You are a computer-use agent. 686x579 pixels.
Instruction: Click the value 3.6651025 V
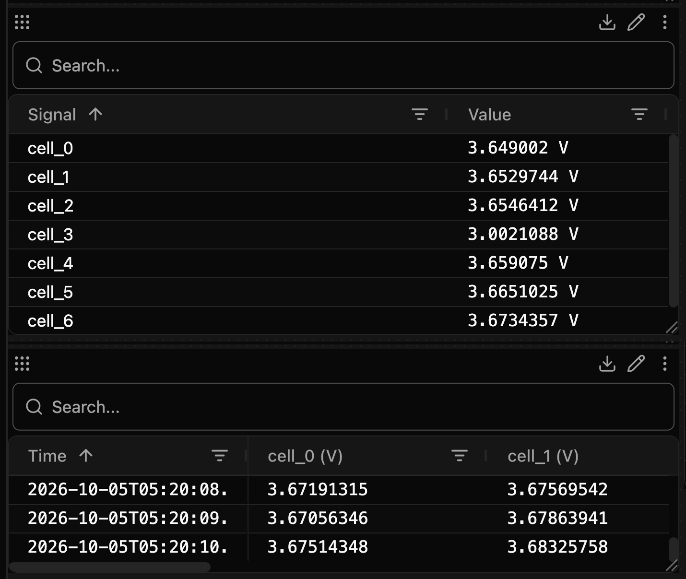(x=523, y=292)
